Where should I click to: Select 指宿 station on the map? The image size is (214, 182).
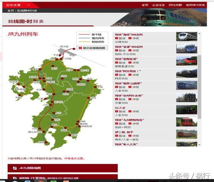point(46,142)
